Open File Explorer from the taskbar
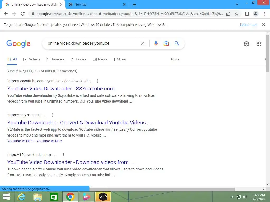Screen dimensions: 270x202 [37, 197]
